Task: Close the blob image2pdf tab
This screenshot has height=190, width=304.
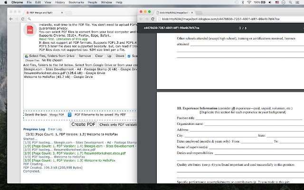Action: coord(192,13)
